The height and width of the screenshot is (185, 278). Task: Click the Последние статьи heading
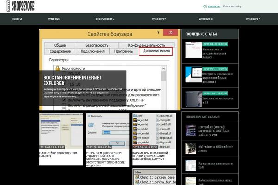(201, 34)
